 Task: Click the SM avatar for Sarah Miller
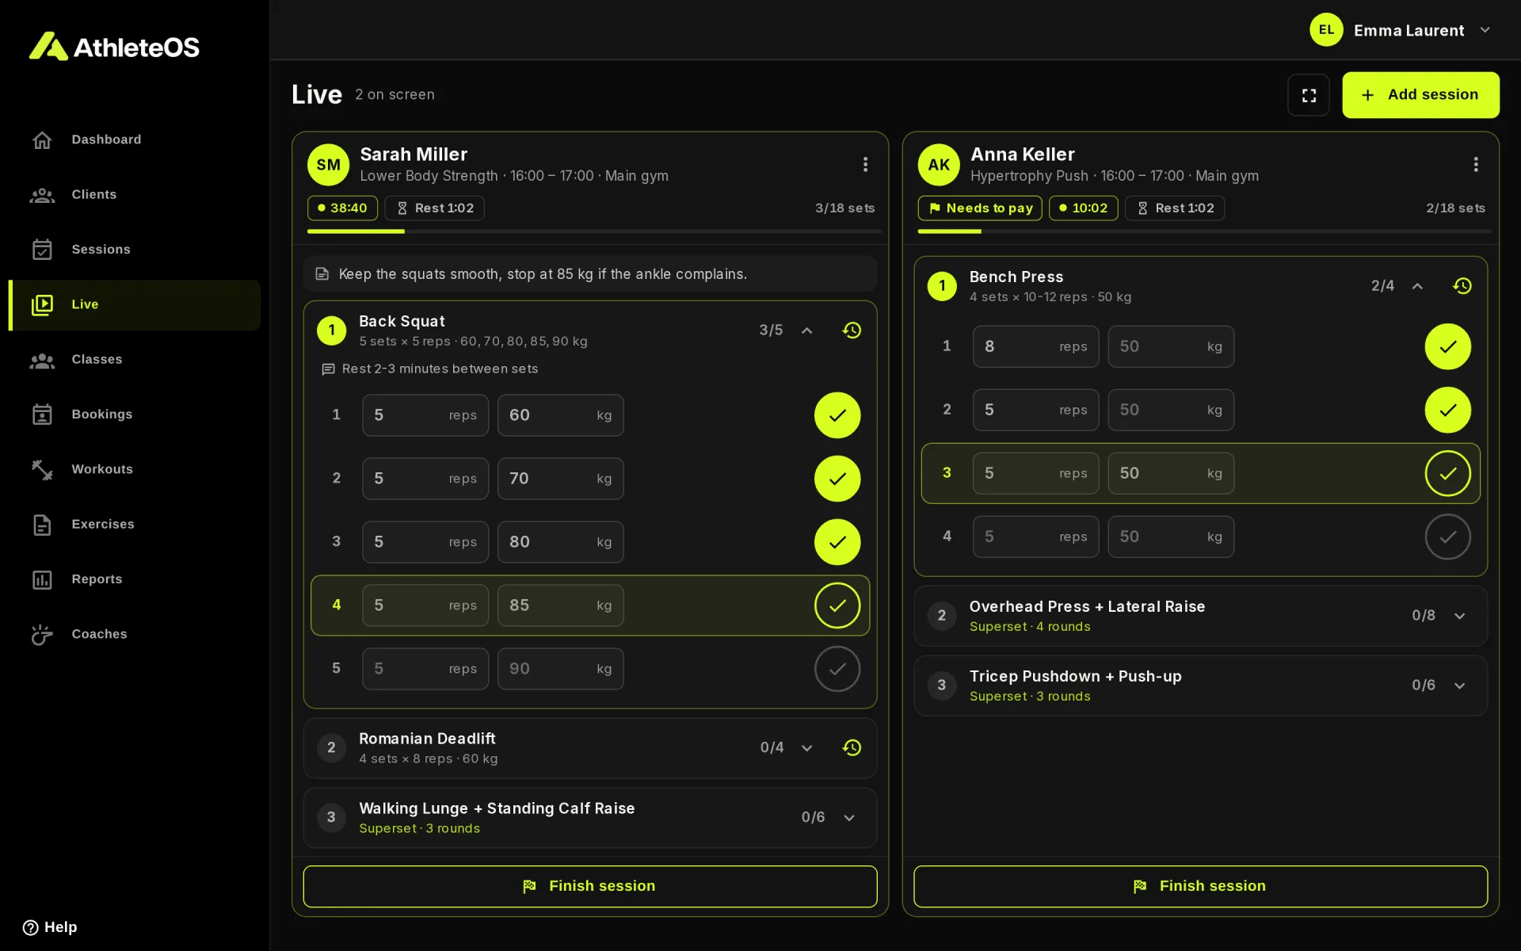[x=328, y=164]
